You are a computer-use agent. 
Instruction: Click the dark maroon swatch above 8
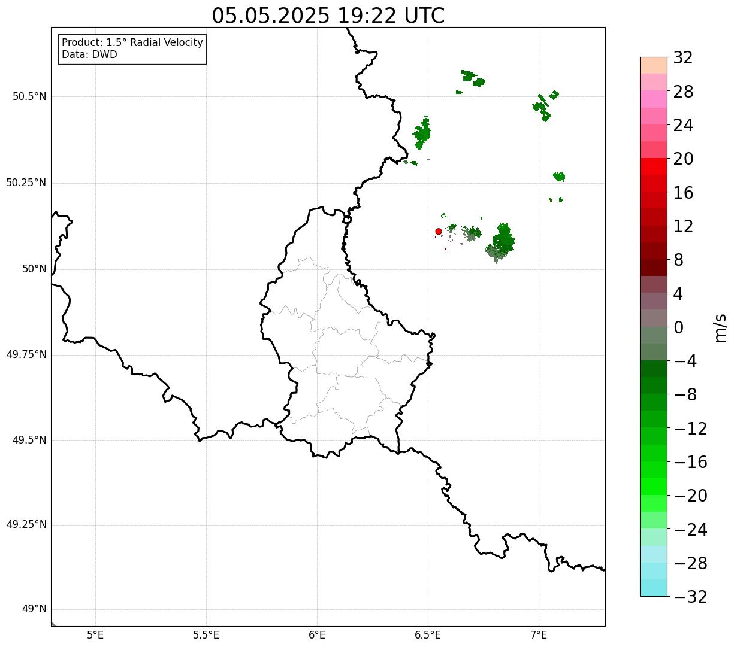[x=654, y=268]
